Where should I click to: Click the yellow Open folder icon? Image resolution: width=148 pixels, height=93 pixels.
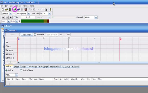[x=7, y=9]
